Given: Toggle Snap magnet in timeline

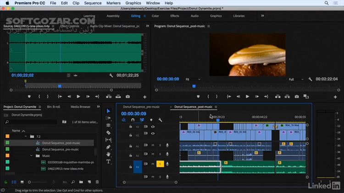Looking at the screenshot, I should [133, 120].
